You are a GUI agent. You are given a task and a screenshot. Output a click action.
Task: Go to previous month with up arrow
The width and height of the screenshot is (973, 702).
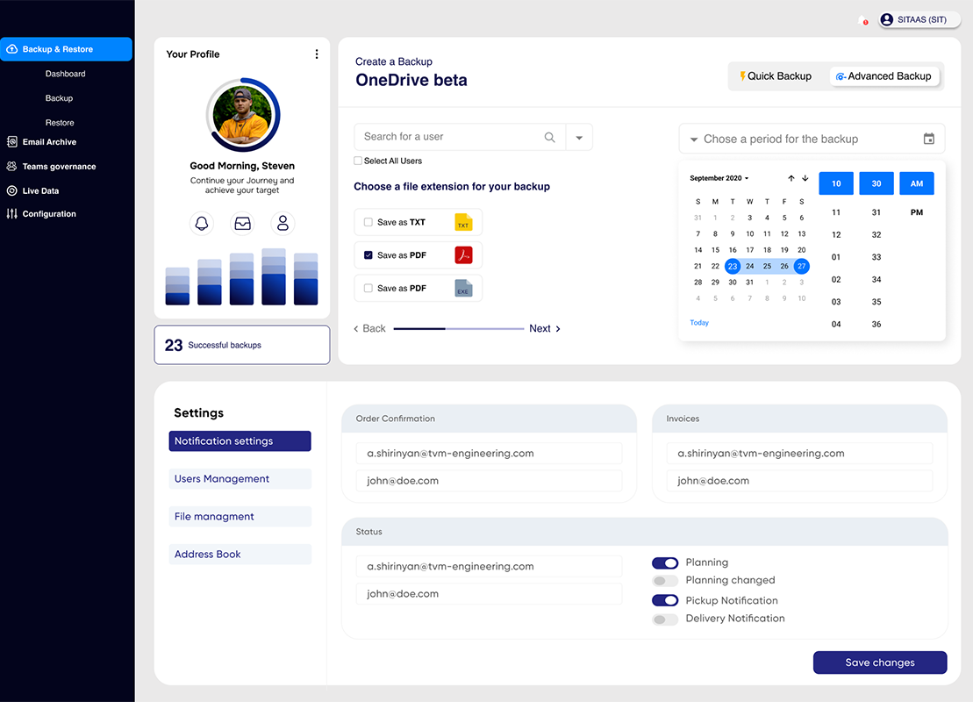click(x=791, y=178)
